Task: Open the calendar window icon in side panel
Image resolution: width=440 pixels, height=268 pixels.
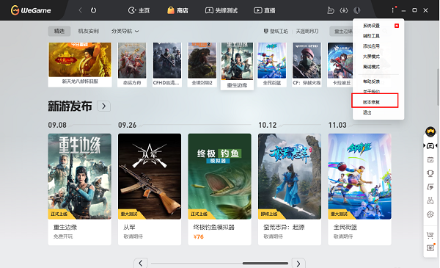Action: coord(430,160)
